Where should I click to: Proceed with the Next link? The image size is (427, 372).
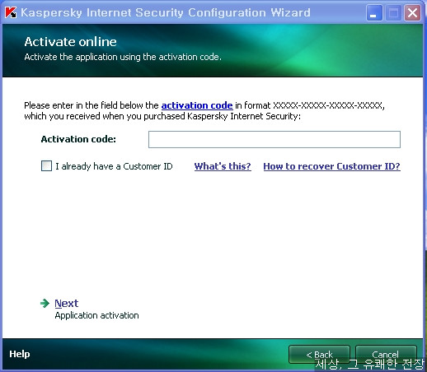(x=67, y=304)
